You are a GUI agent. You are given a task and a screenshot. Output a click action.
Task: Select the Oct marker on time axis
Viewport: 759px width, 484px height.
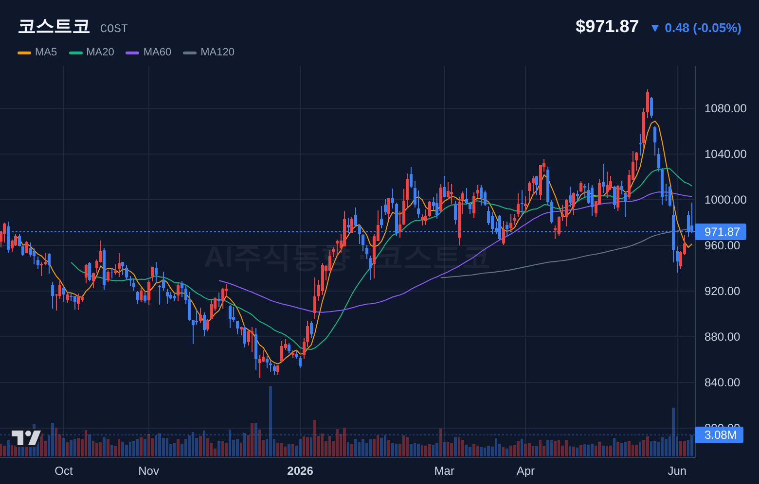(64, 471)
